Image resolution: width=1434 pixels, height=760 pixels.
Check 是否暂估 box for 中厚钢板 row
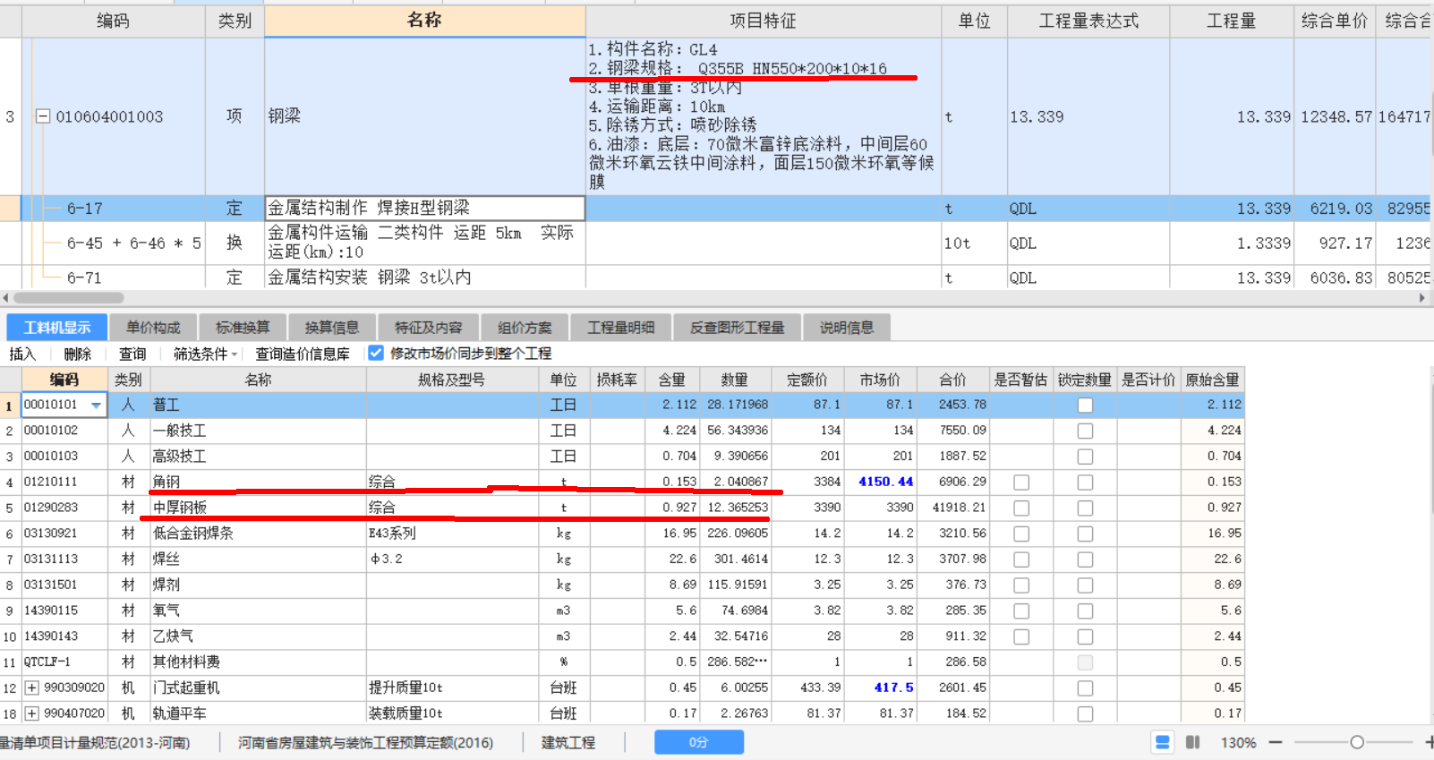[x=1021, y=508]
